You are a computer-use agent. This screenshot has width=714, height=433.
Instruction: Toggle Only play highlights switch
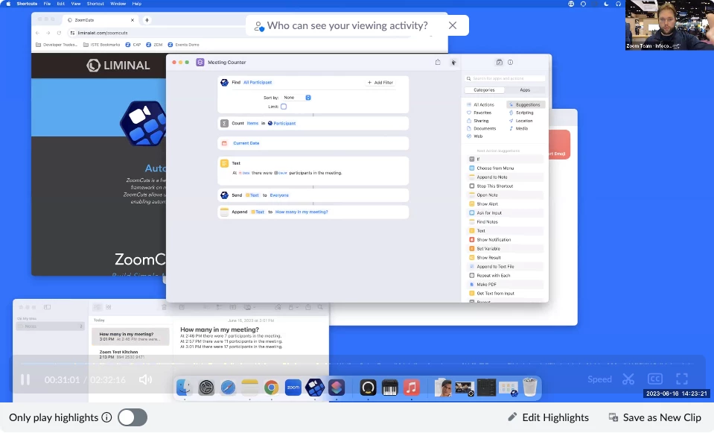pos(133,417)
